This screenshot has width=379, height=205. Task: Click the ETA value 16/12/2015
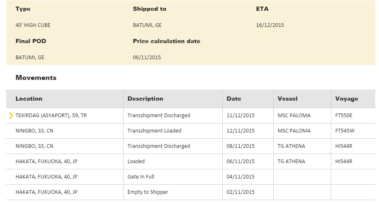tap(270, 25)
